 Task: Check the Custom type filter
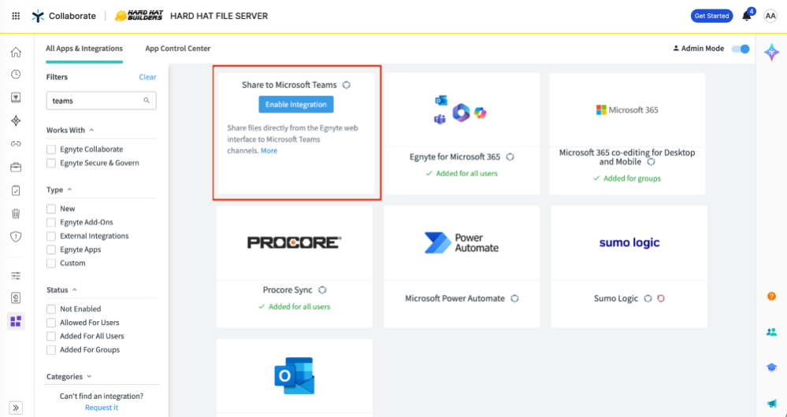tap(51, 263)
